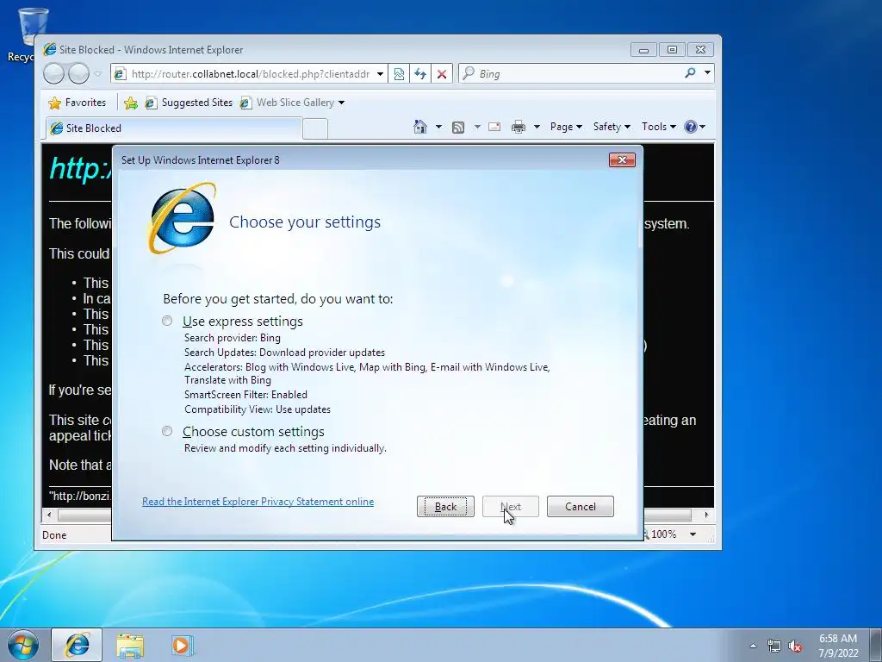The image size is (882, 662).
Task: Expand the Print options dropdown arrow
Action: (537, 127)
